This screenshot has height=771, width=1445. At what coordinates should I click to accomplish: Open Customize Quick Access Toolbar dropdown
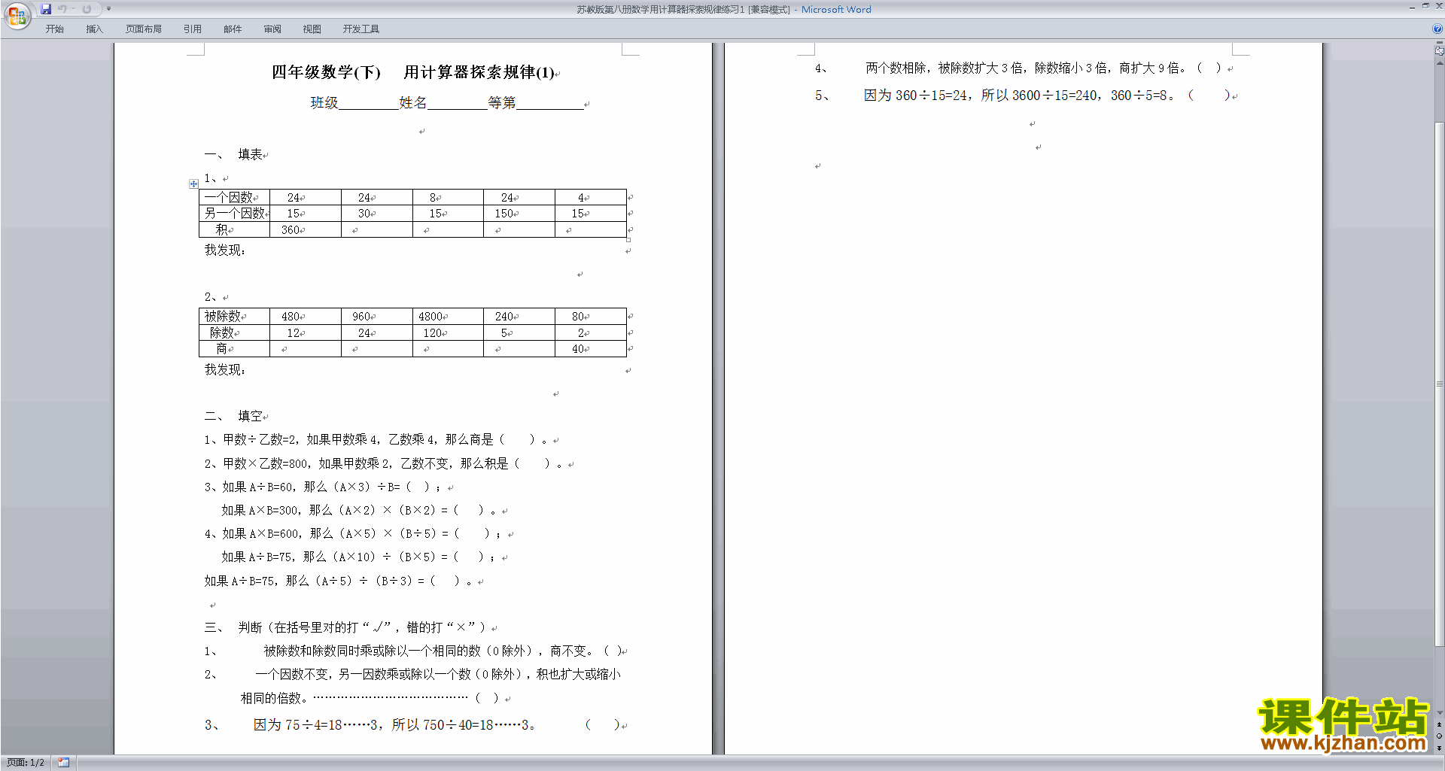click(x=108, y=9)
